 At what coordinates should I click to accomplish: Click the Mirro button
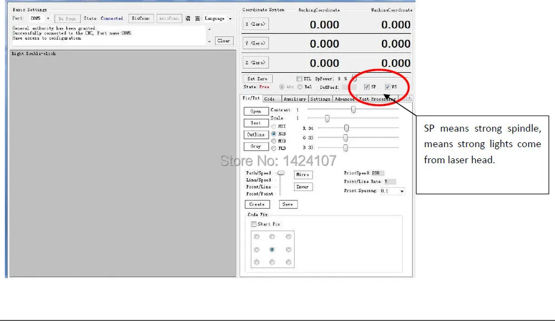point(303,175)
